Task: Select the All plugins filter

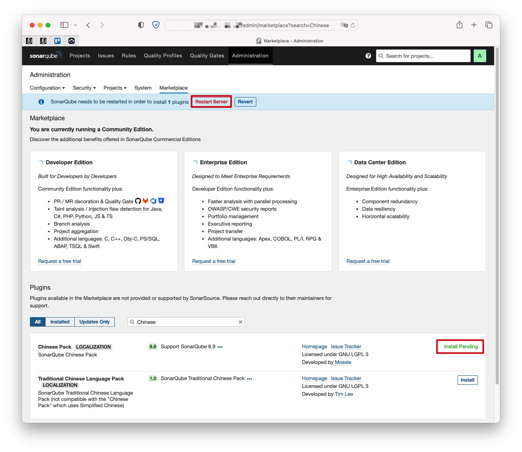Action: point(38,322)
